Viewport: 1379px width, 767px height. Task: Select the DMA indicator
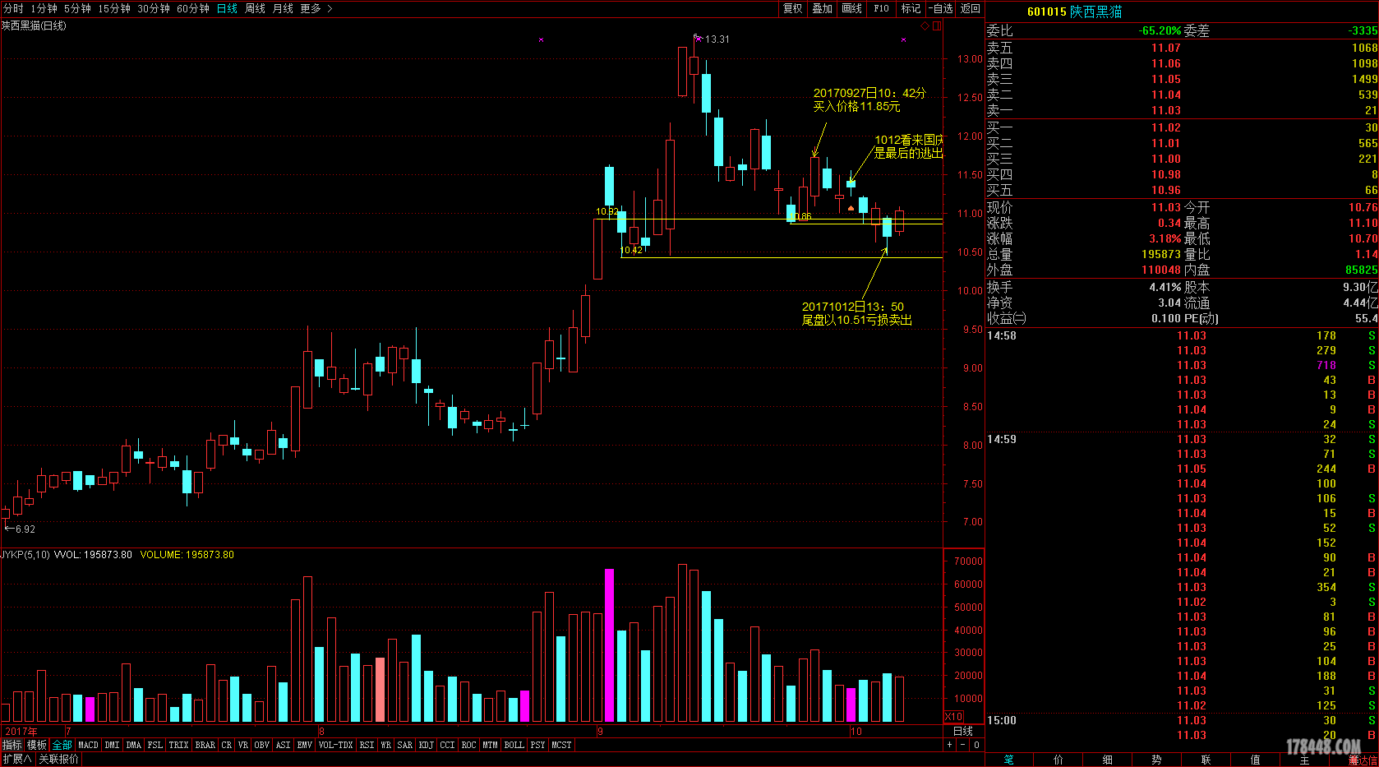tap(133, 745)
